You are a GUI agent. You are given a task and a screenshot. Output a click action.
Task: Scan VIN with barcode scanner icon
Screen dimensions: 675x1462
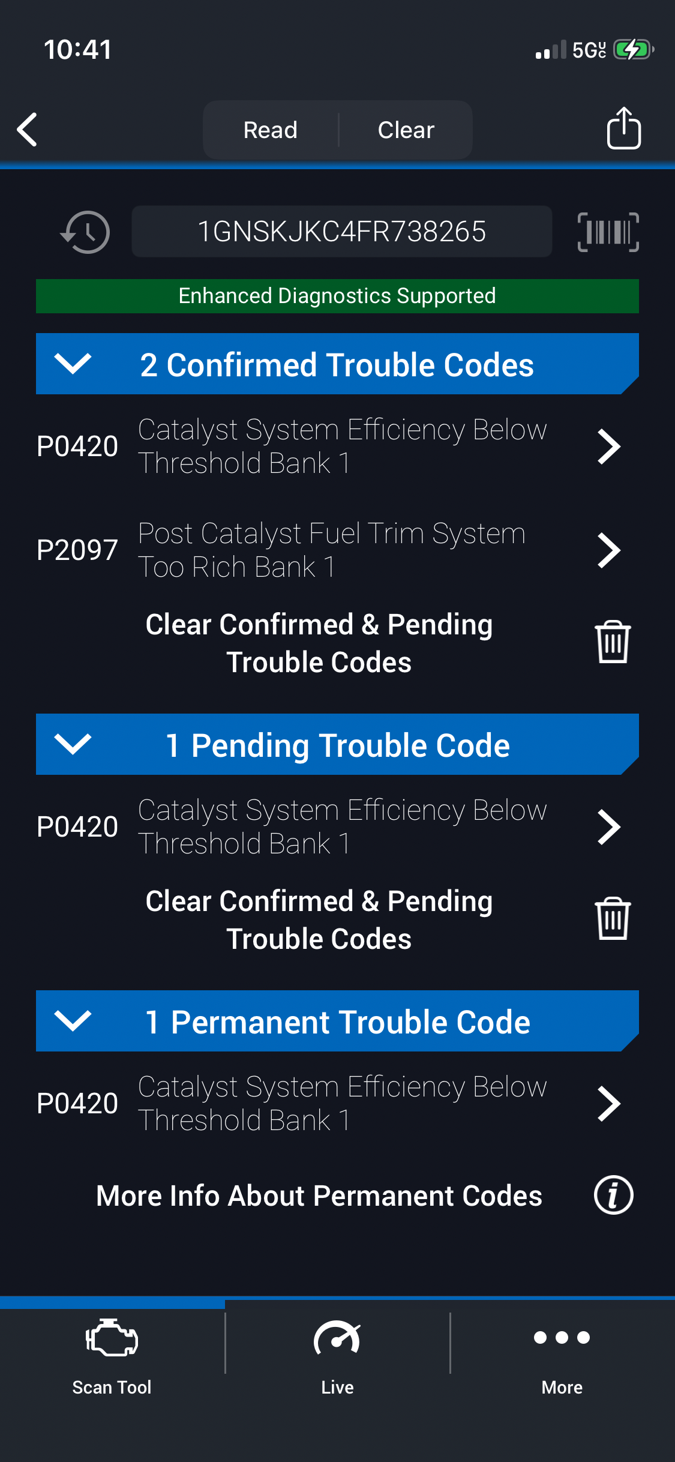[x=608, y=232]
